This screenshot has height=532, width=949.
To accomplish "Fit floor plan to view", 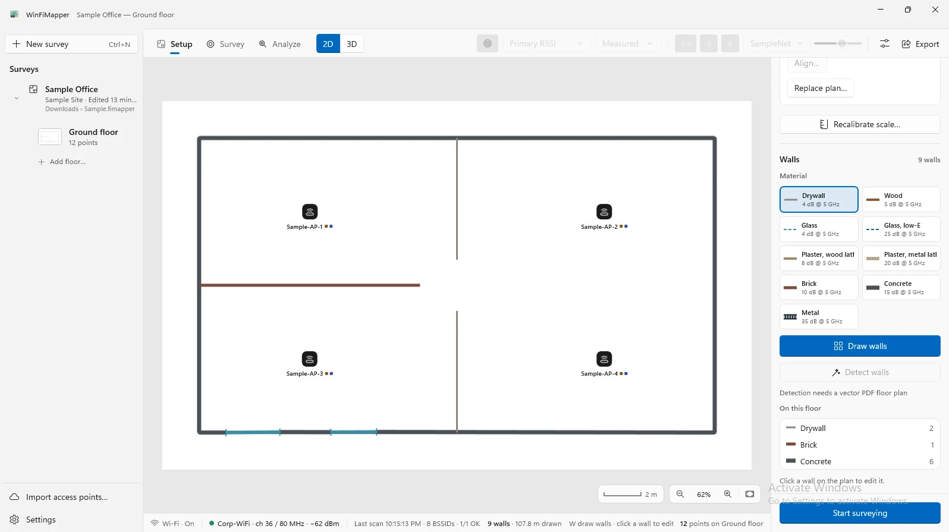I will 750,494.
